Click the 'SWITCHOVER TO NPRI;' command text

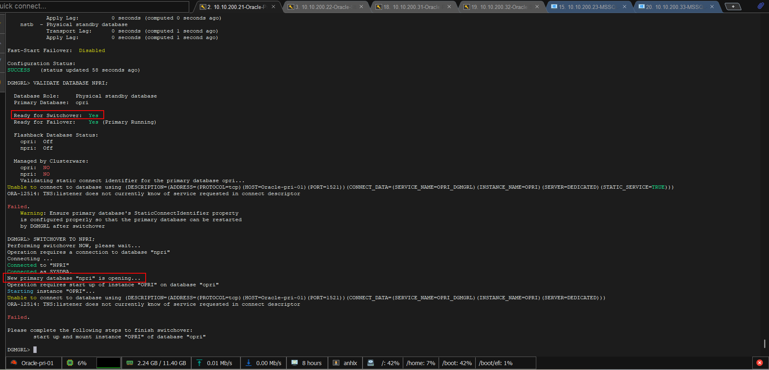64,239
